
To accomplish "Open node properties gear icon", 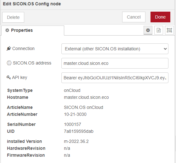I will coord(148,30).
